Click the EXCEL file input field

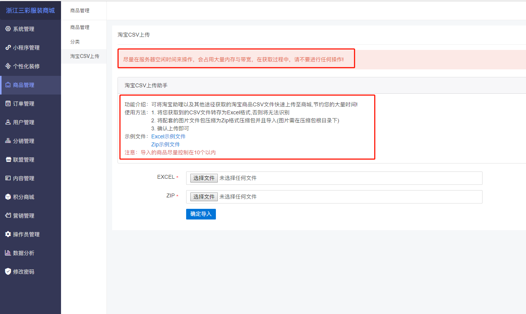coord(334,178)
